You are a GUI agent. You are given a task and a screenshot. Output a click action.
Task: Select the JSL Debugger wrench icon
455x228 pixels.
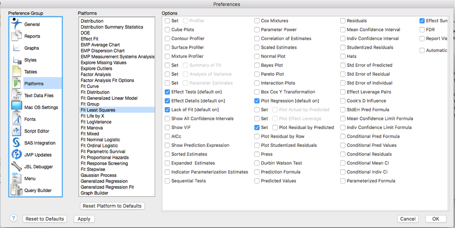tap(16, 166)
